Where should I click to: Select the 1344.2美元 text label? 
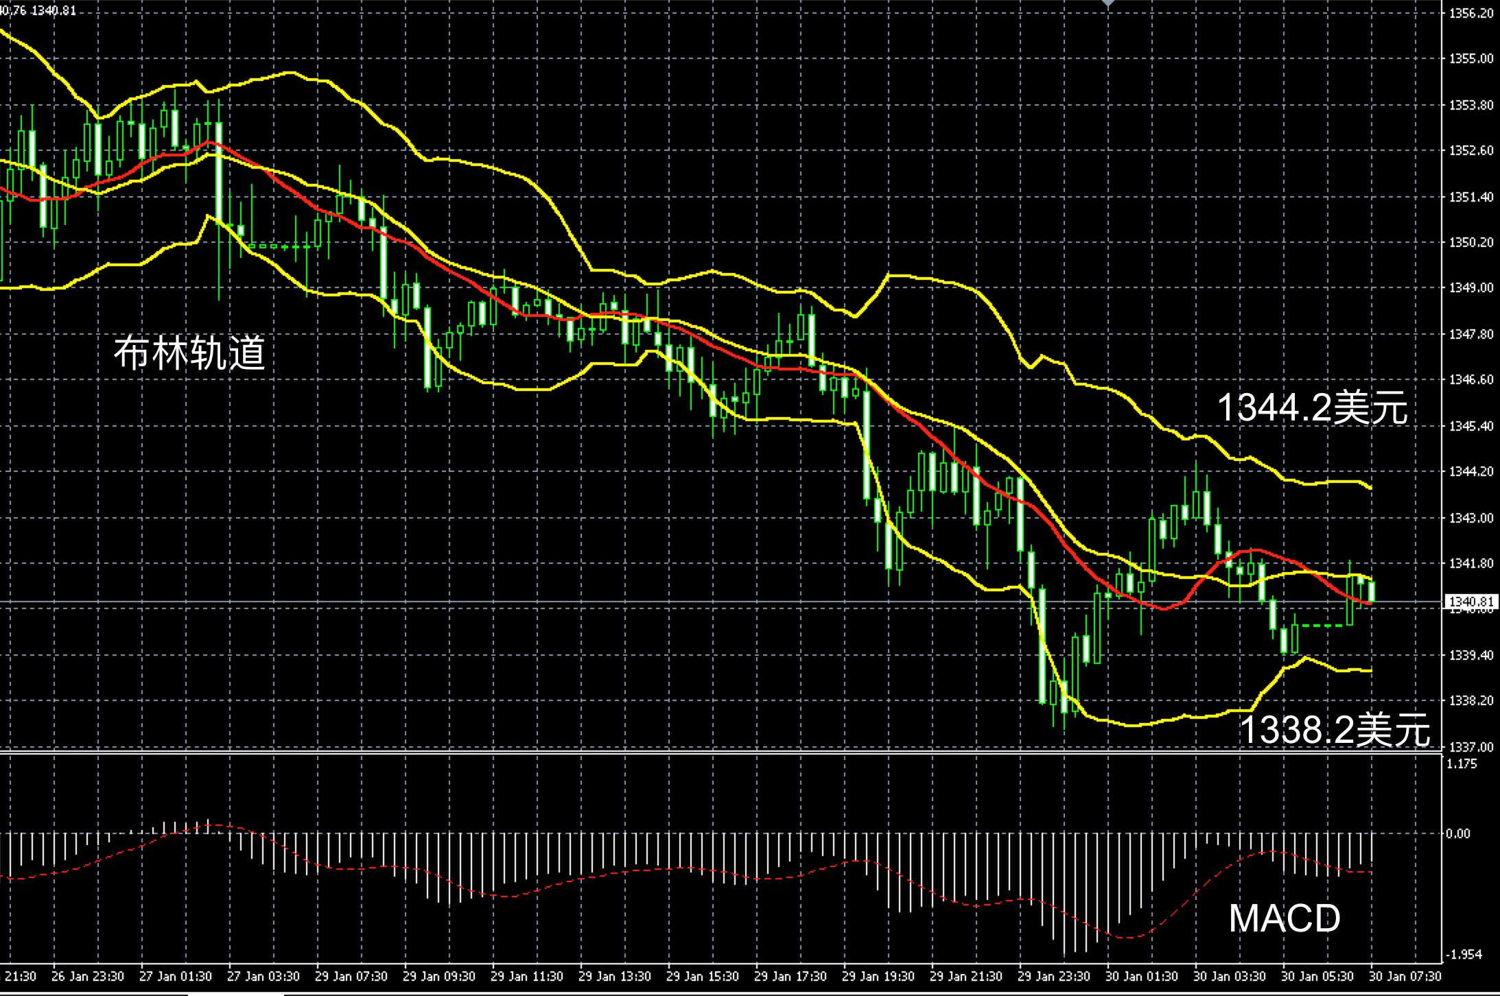click(1311, 407)
